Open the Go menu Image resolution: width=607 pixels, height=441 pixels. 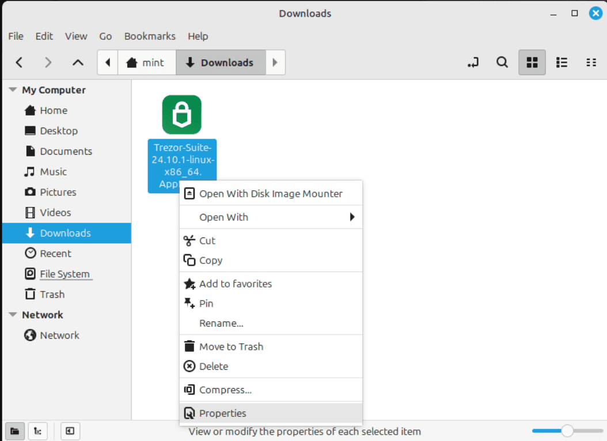pos(105,36)
